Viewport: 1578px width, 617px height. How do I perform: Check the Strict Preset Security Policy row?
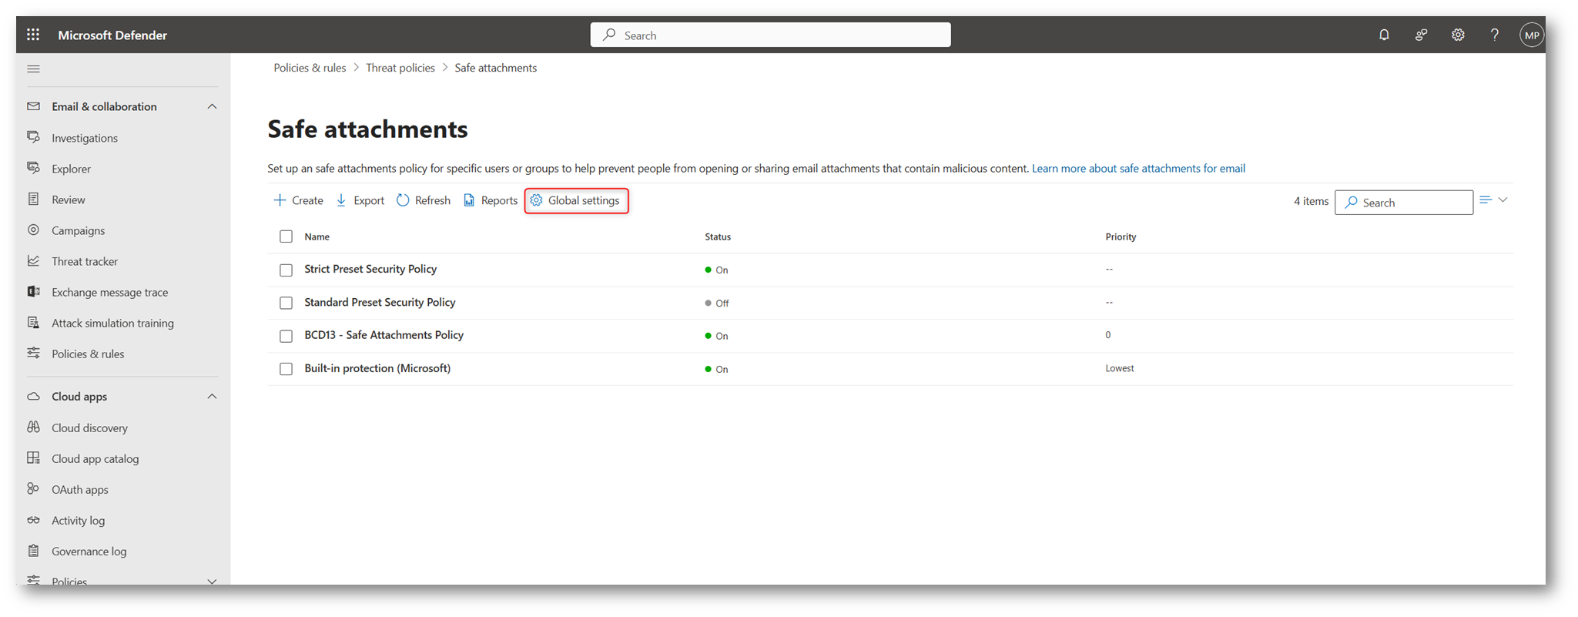point(286,270)
